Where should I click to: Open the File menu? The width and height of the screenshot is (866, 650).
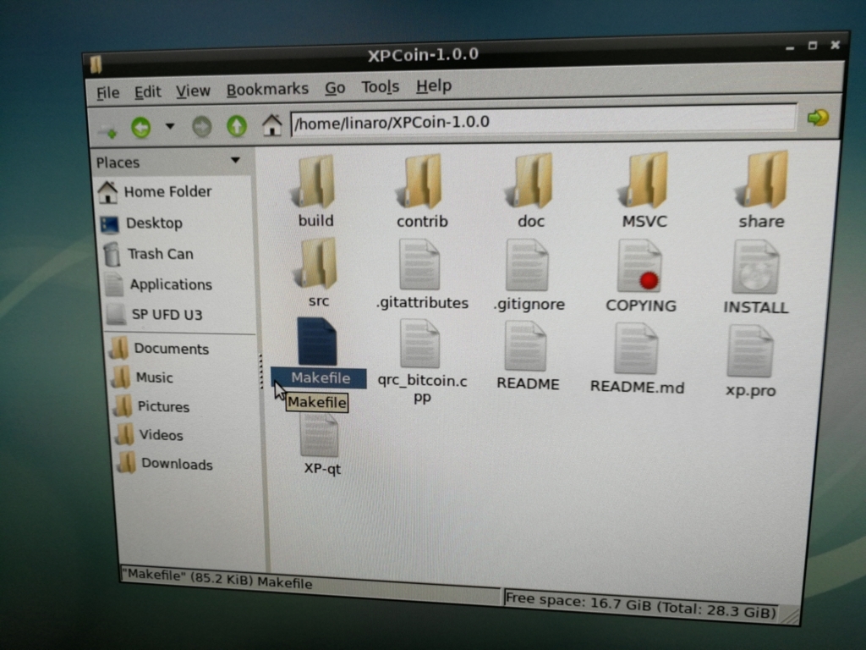(107, 93)
